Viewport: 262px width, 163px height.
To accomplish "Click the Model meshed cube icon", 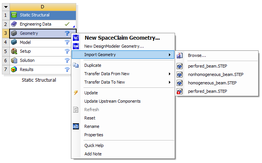I will click(14, 42).
